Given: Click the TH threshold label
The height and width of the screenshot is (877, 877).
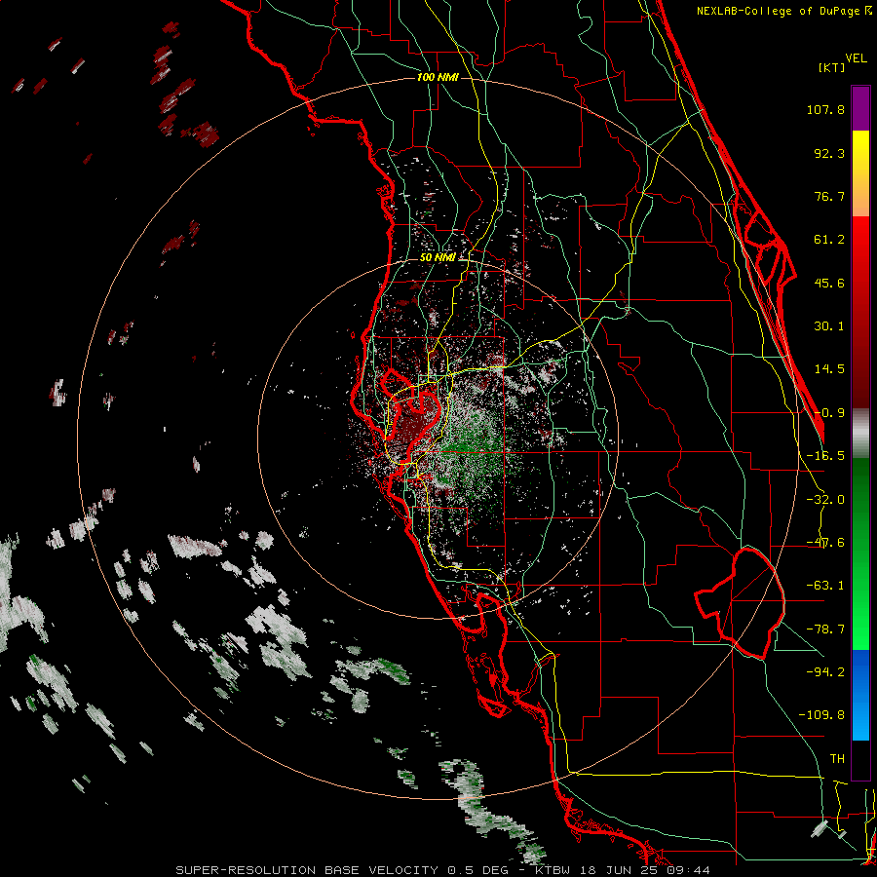Looking at the screenshot, I should coord(837,758).
